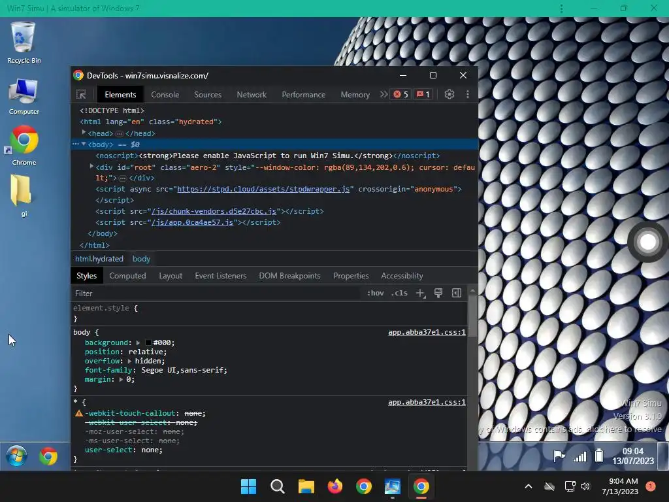Viewport: 669px width, 502px height.
Task: Click the Windows 11 Start button
Action: click(248, 486)
